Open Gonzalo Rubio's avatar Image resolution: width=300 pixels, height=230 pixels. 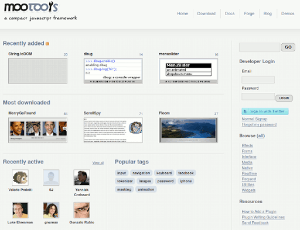click(82, 210)
